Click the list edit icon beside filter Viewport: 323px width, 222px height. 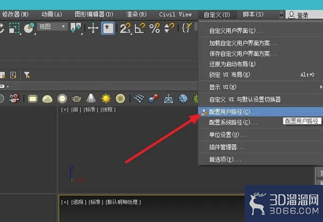pyautogui.click(x=13, y=75)
